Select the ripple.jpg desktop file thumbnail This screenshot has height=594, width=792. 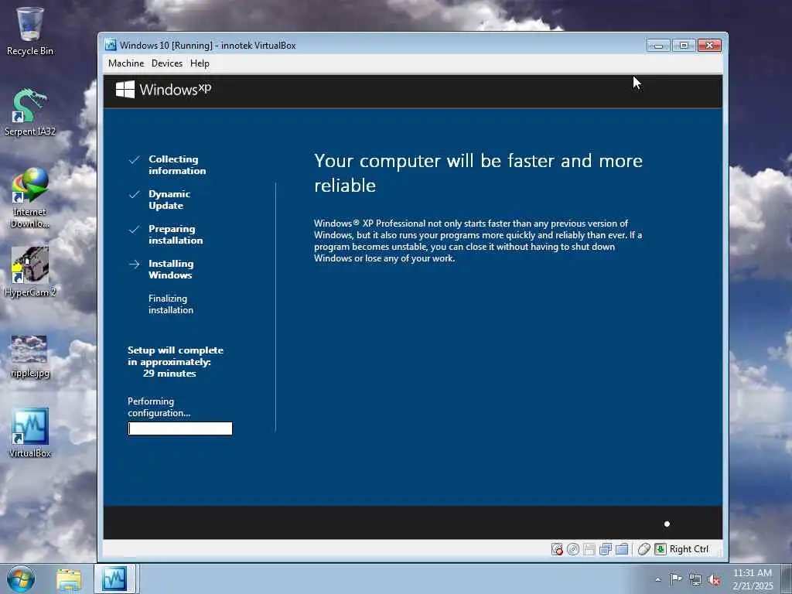pyautogui.click(x=30, y=356)
